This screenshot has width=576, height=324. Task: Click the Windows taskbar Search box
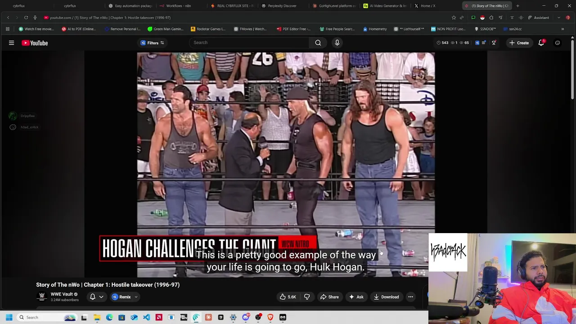[x=47, y=317]
